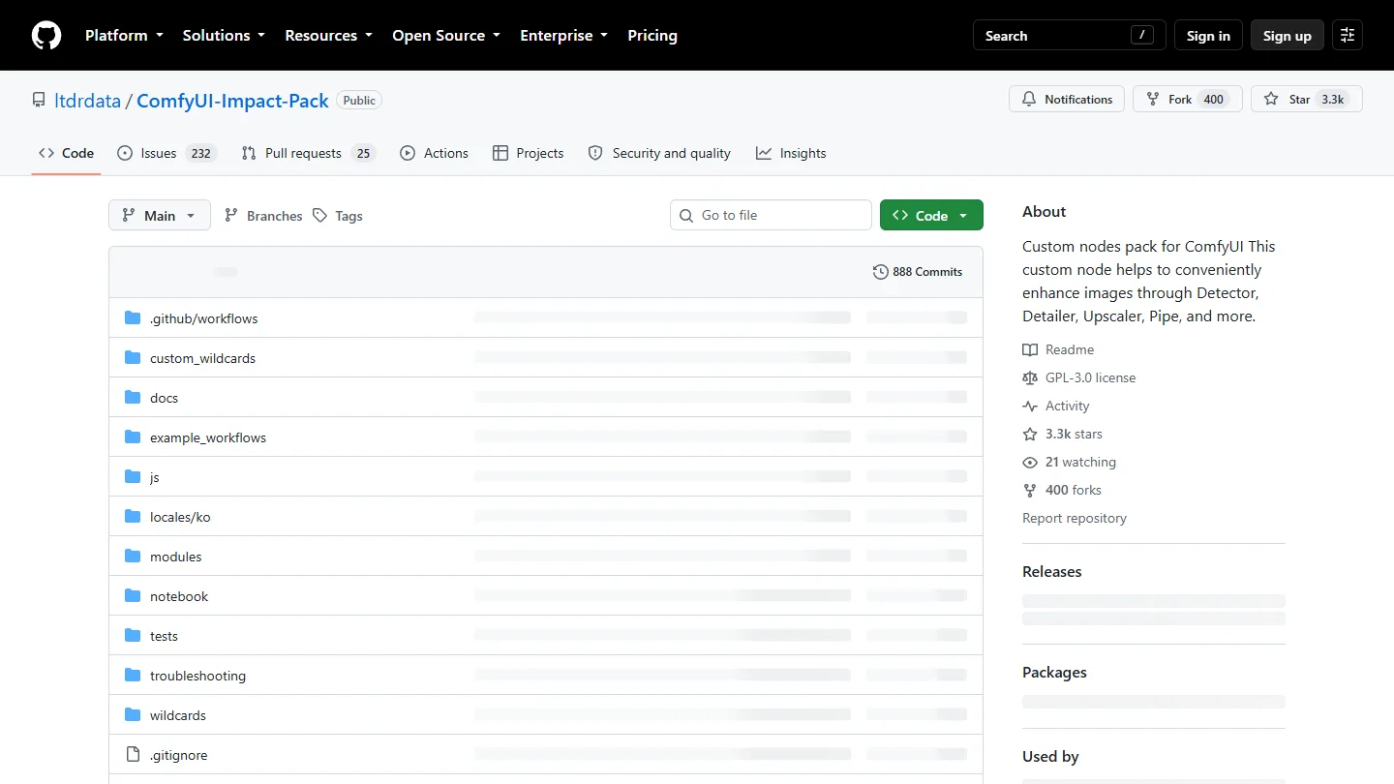Click the scales icon beside GPL-3.0 license
This screenshot has width=1394, height=784.
coord(1030,378)
